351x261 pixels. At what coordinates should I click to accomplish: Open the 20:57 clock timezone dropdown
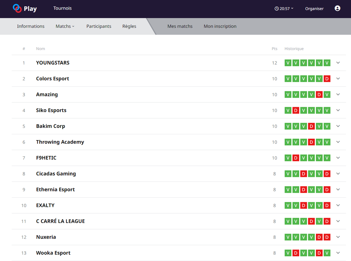(284, 9)
